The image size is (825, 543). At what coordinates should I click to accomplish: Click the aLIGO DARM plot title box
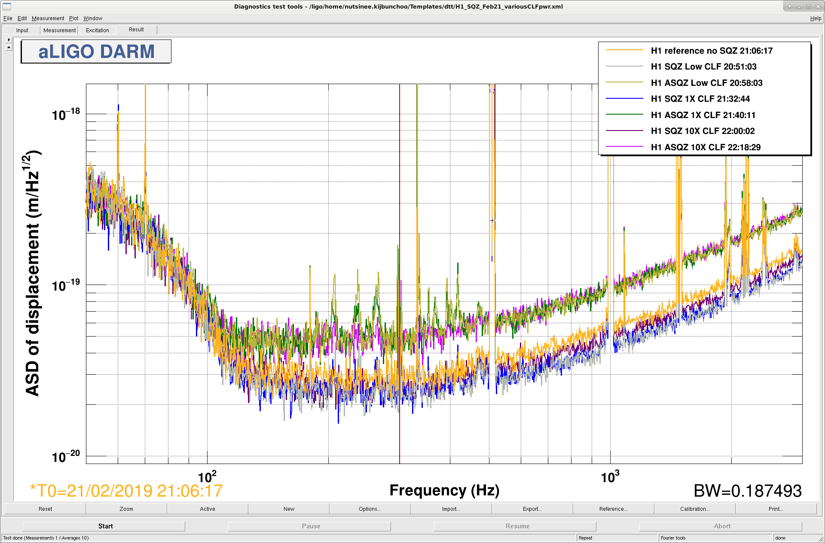point(96,52)
